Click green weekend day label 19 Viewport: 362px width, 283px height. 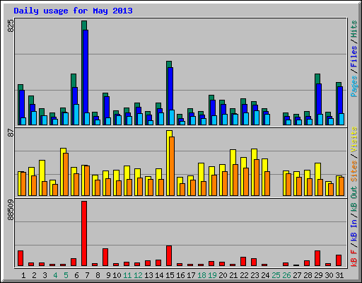(212, 275)
